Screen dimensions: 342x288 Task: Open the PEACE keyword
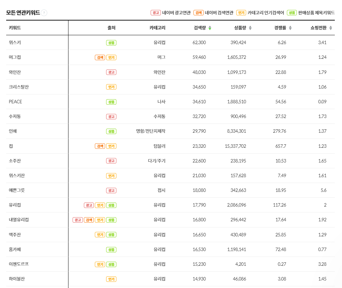click(x=15, y=102)
